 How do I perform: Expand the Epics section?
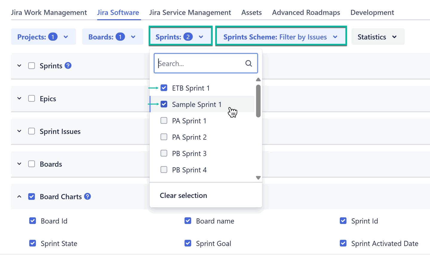pos(19,98)
